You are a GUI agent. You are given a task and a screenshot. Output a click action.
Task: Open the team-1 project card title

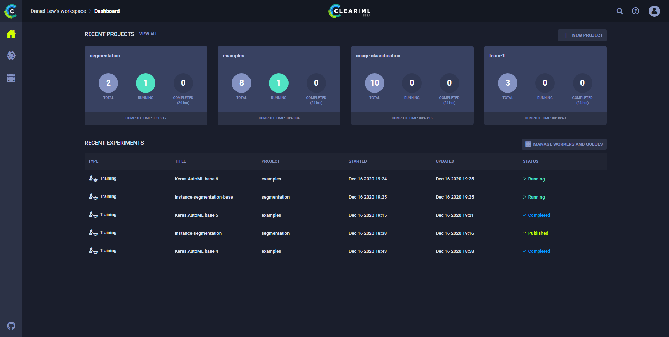point(497,56)
